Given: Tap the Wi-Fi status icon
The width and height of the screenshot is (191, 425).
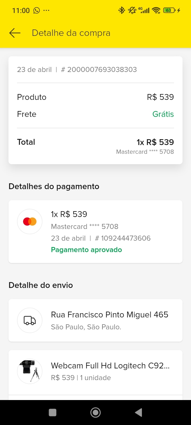Looking at the screenshot, I should click(x=156, y=10).
